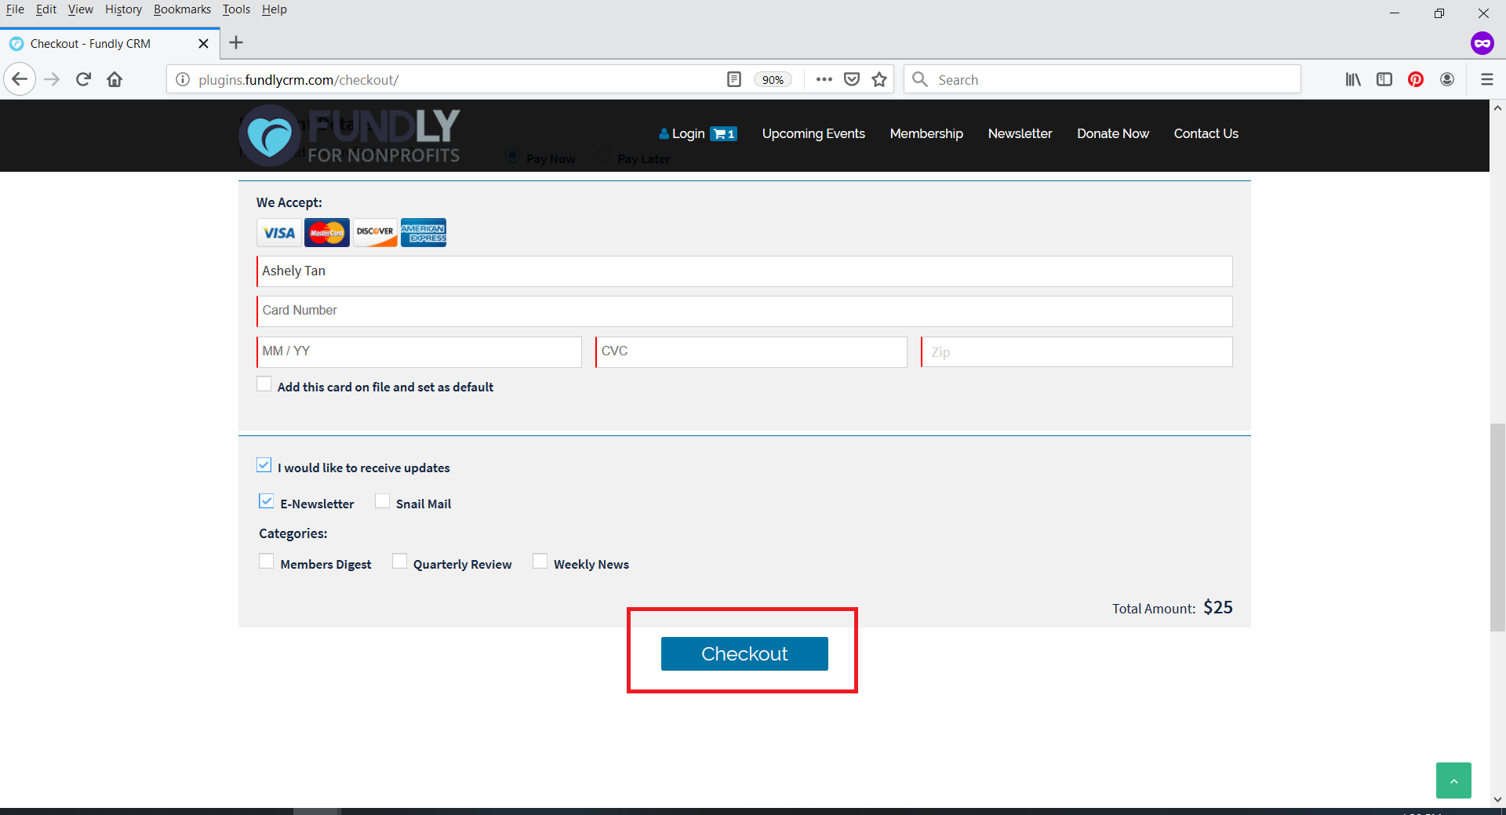Click the page vertical scrollbar thumb
This screenshot has height=815, width=1506.
(1497, 527)
